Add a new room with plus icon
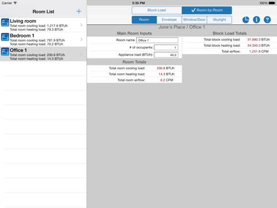This screenshot has height=208, width=277. 78,12
